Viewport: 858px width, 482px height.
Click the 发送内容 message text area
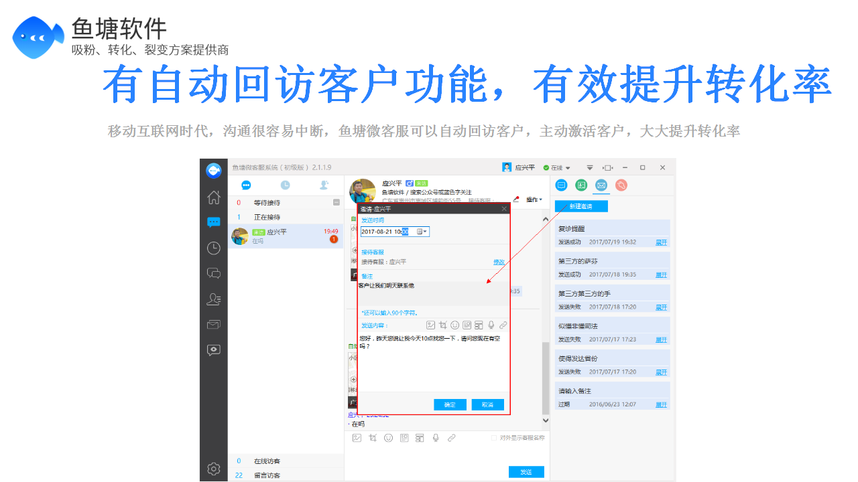click(433, 361)
